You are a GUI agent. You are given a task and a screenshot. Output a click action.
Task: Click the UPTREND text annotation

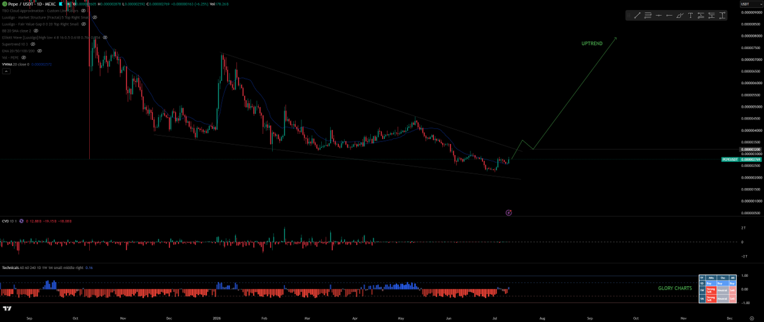point(592,43)
